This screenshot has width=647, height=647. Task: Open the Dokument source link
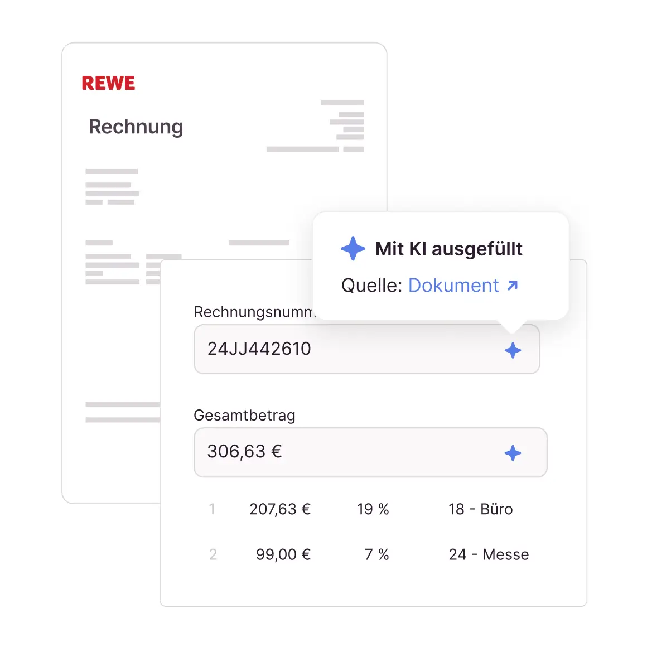(x=453, y=286)
